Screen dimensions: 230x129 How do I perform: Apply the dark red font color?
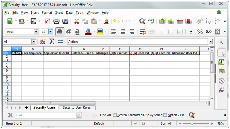88,31
